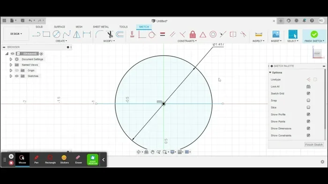328x184 pixels.
Task: Switch to the SHEET METAL tab
Action: (x=101, y=27)
